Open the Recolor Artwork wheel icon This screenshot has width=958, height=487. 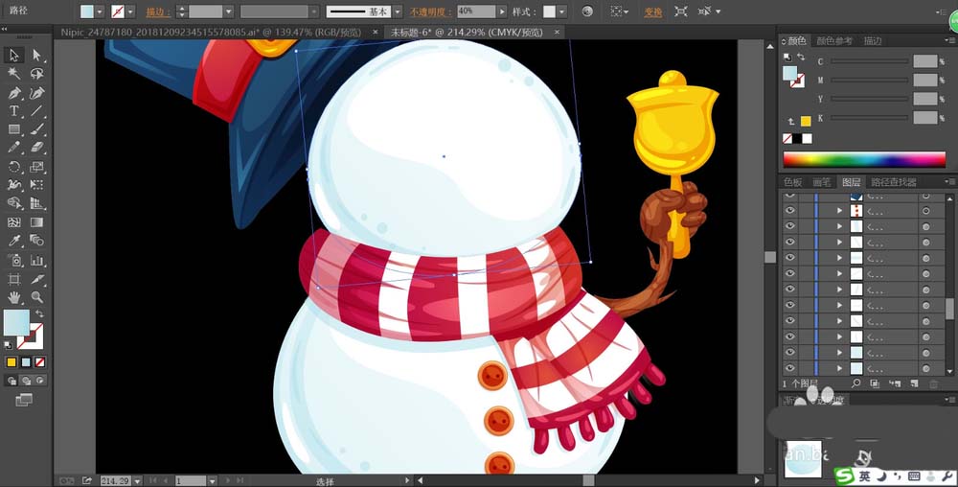[587, 12]
